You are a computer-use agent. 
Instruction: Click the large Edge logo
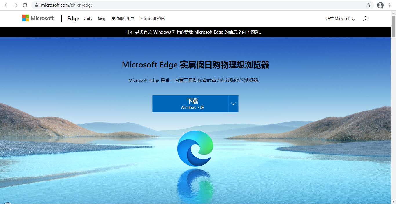195,148
